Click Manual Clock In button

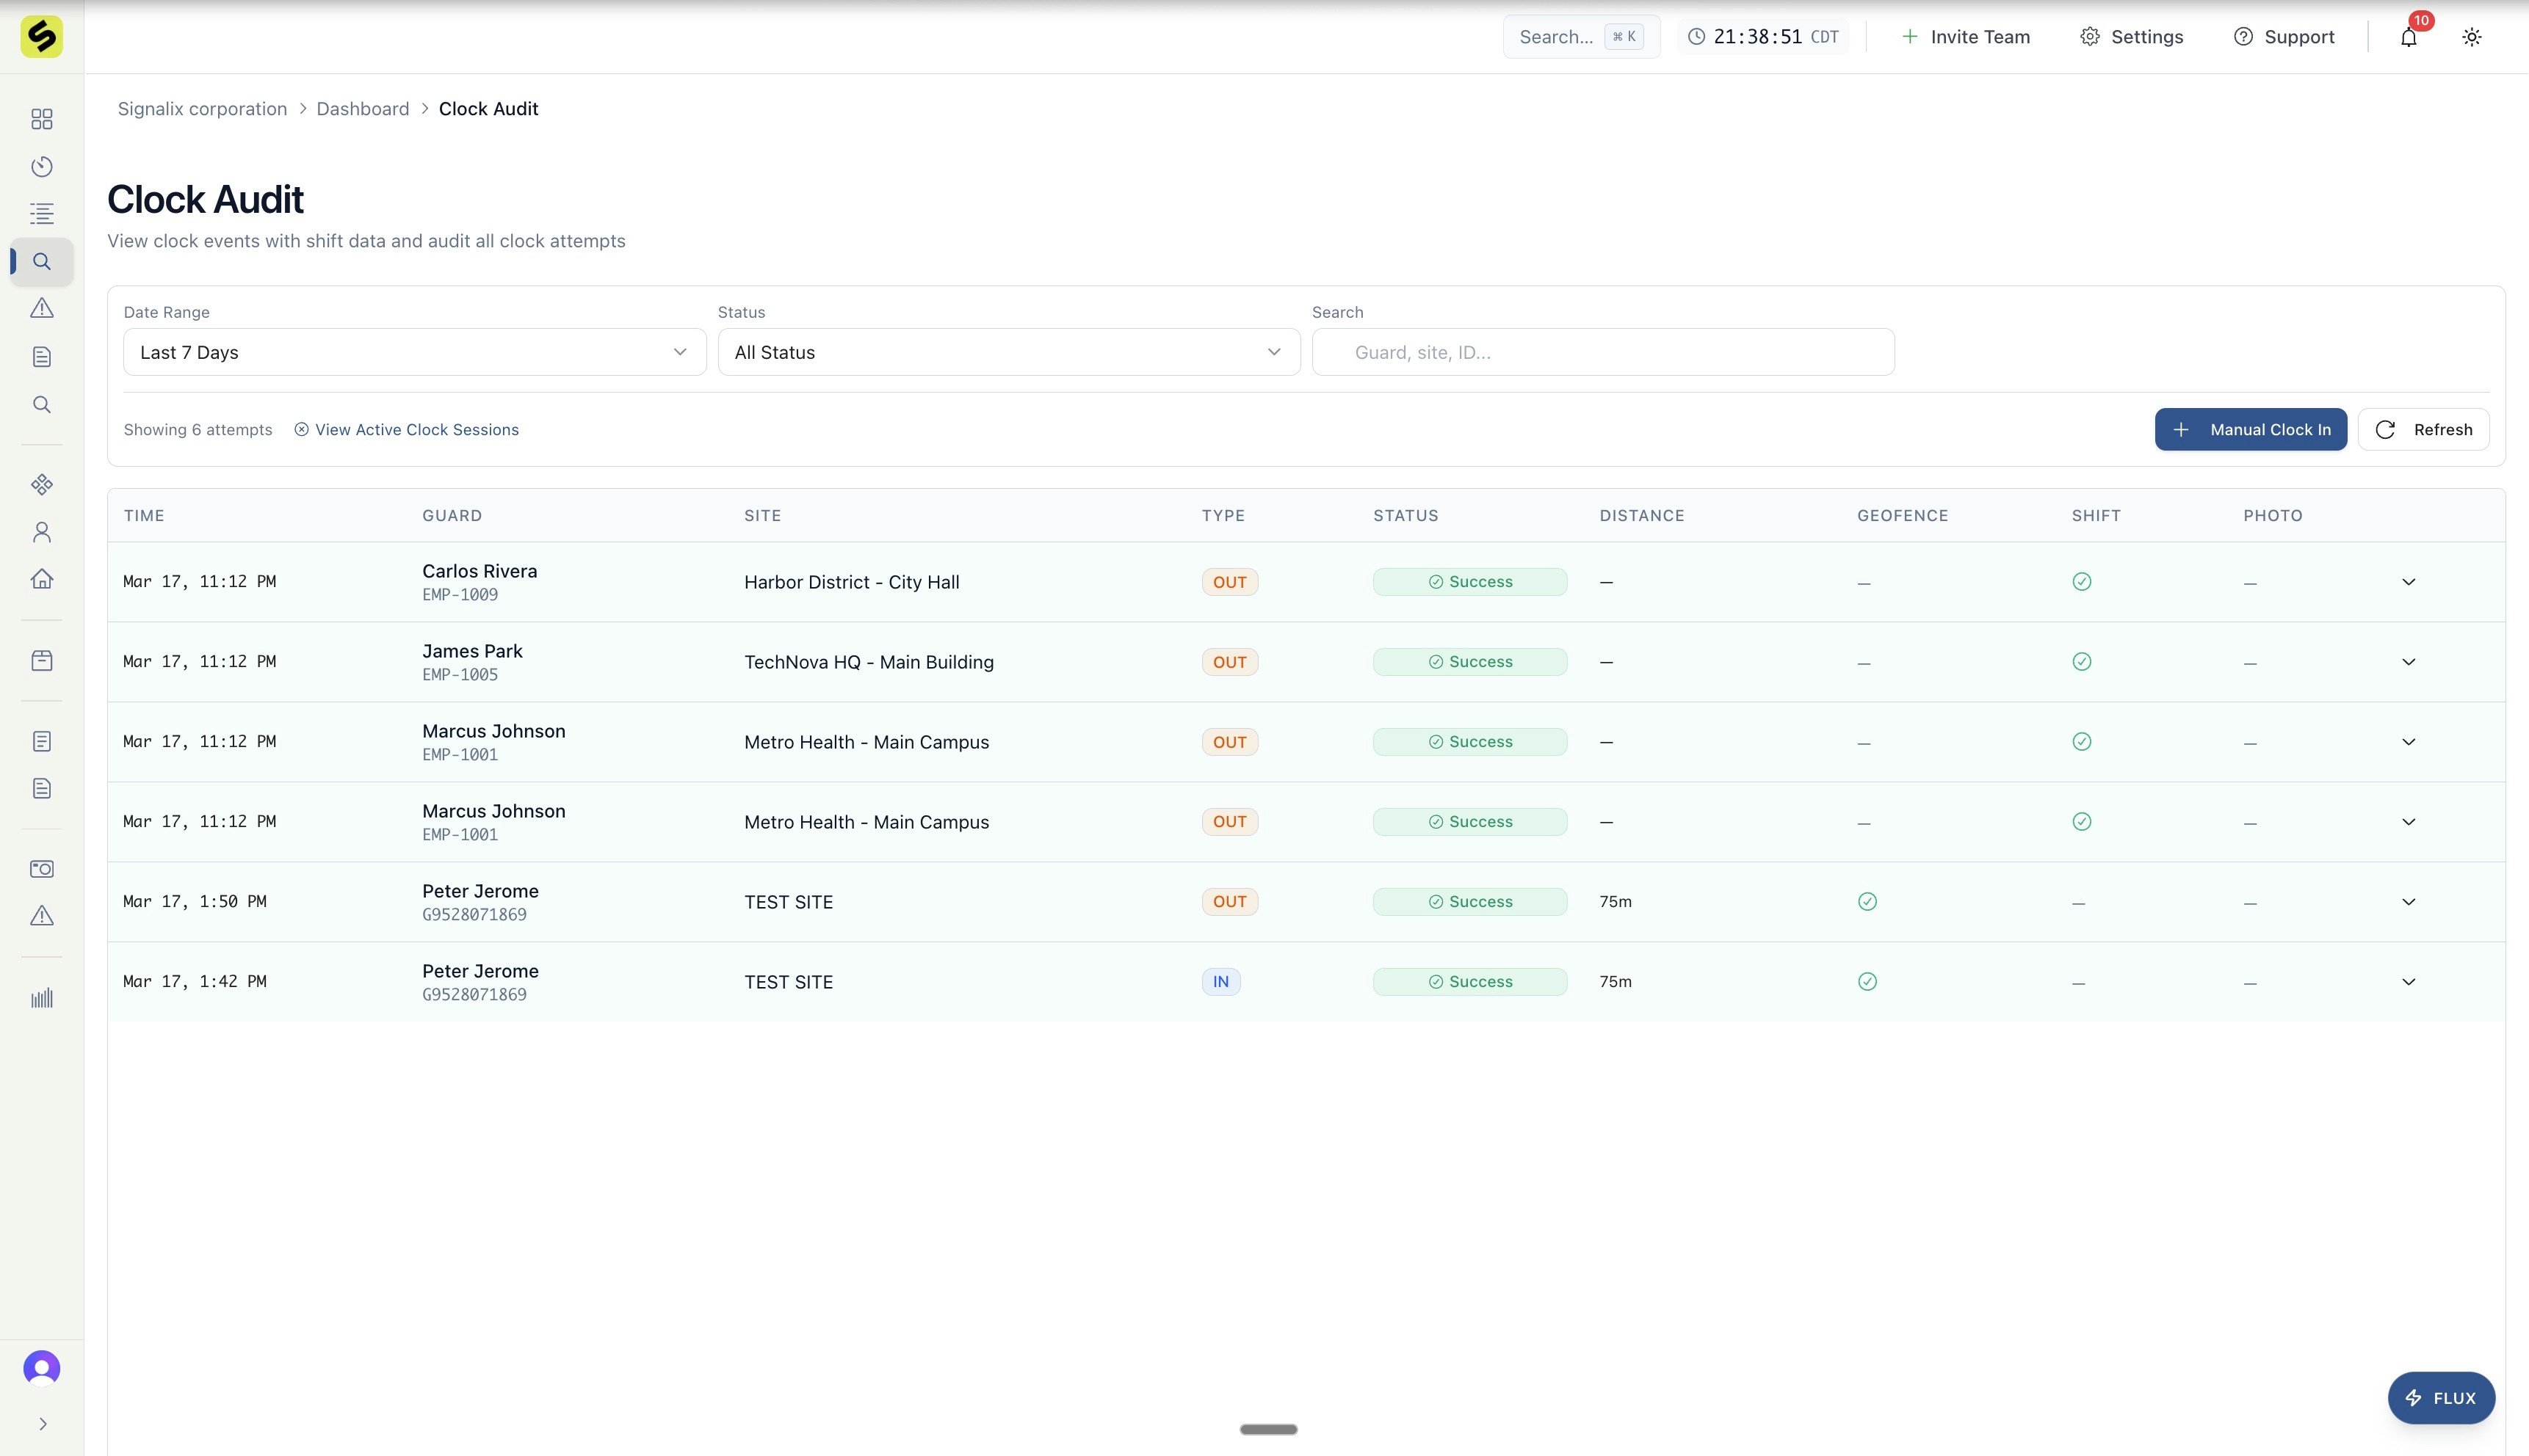tap(2250, 430)
